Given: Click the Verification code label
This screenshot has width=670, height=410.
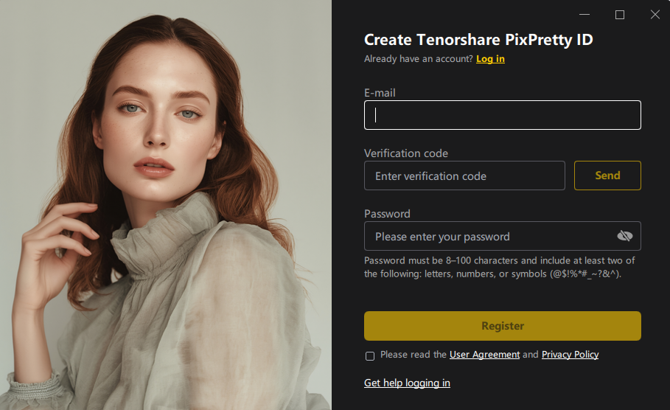Looking at the screenshot, I should tap(405, 153).
